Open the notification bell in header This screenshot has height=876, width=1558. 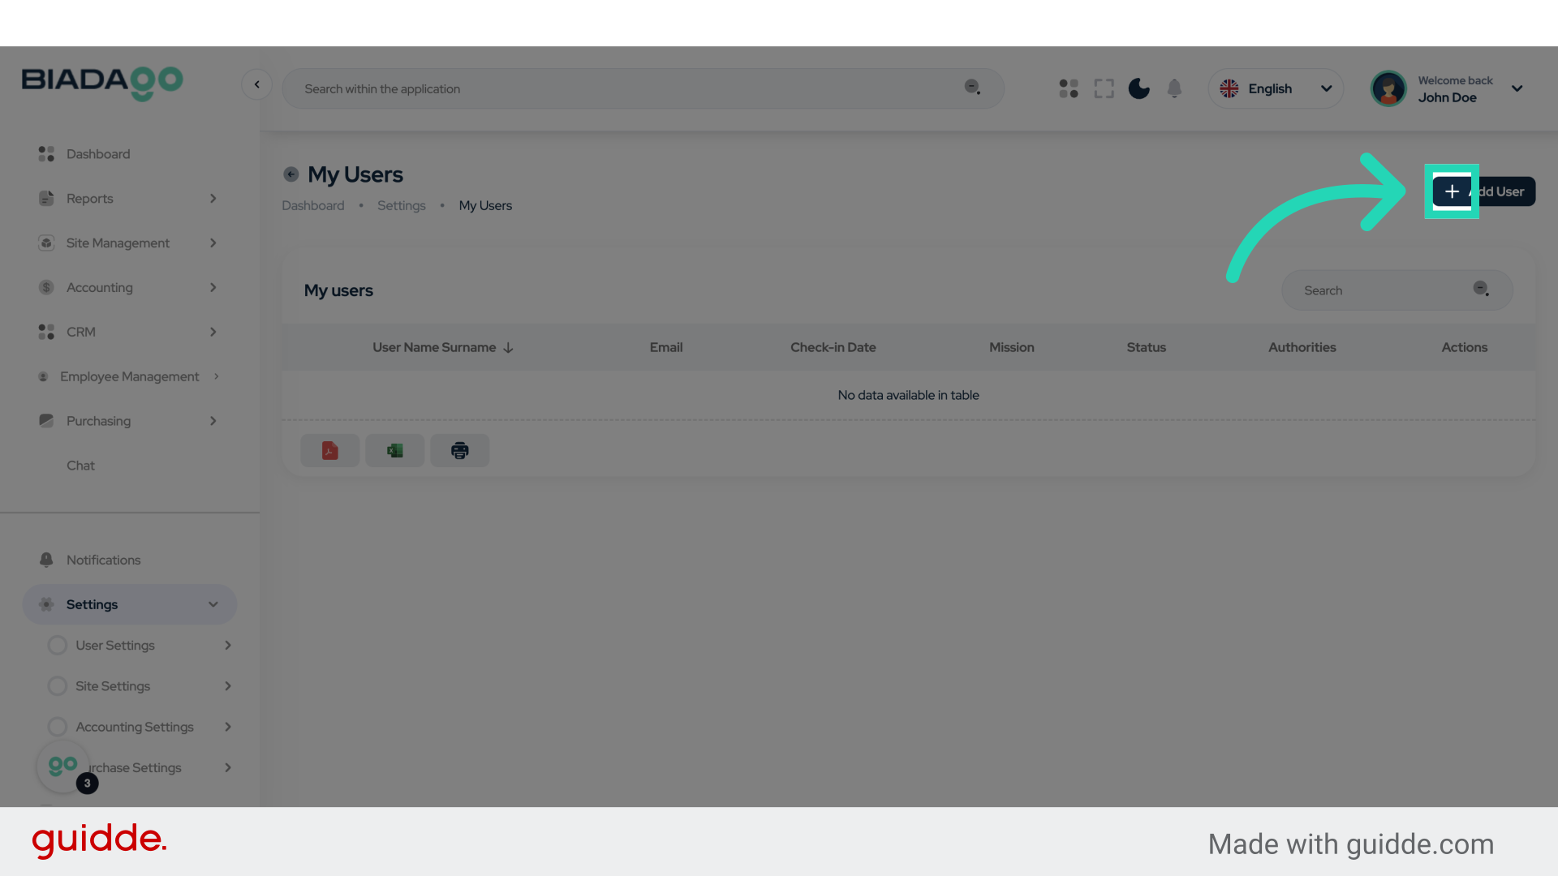click(1174, 88)
